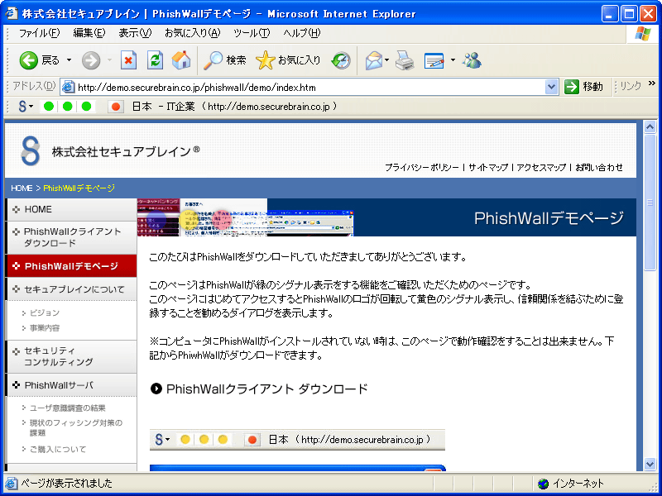662x496 pixels.
Task: Click HOME in the breadcrumb
Action: (22, 188)
